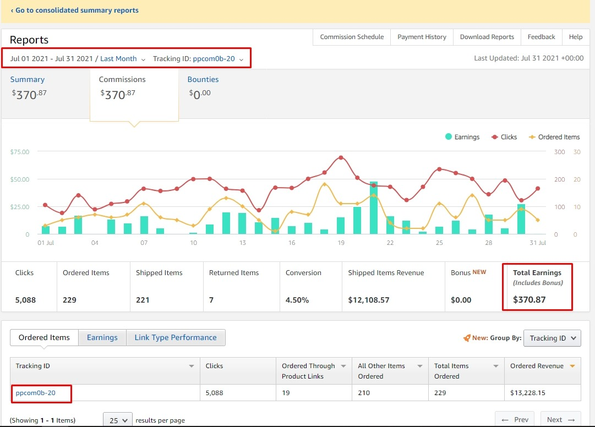Click the tallest earnings bar near Jul 21
The image size is (595, 427).
pos(374,208)
